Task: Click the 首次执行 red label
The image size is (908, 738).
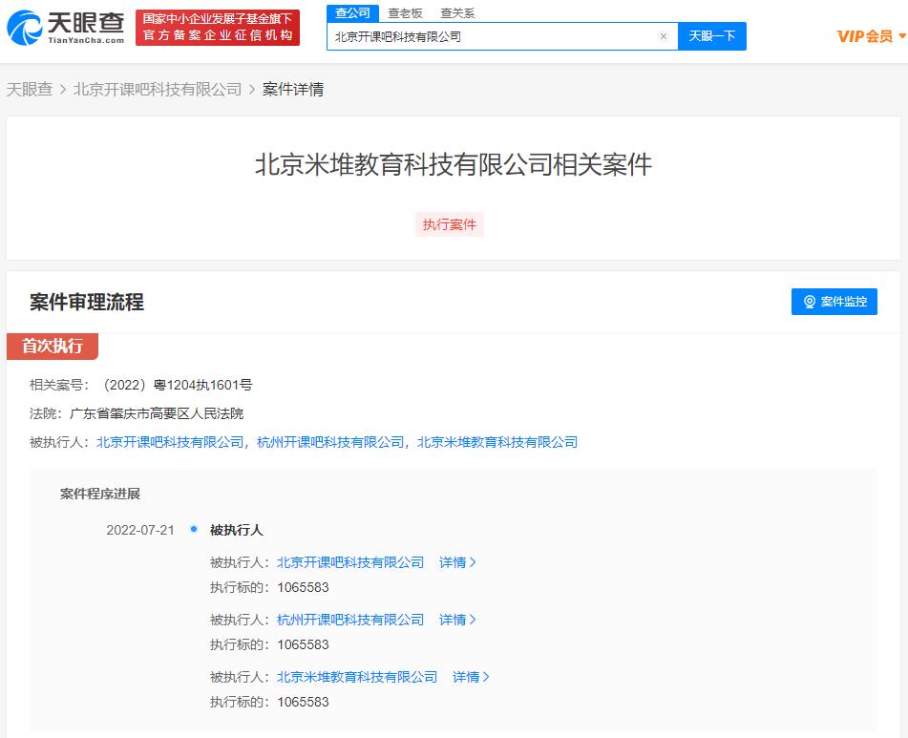Action: [x=53, y=346]
